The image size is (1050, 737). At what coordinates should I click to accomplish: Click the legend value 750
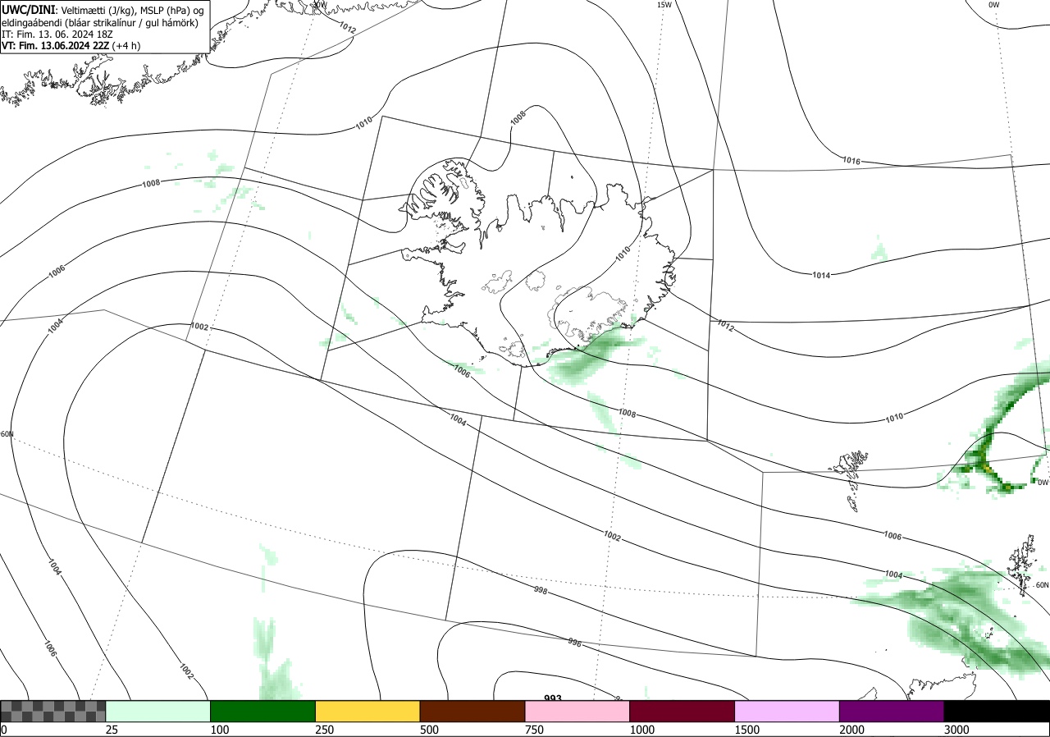[x=534, y=730]
